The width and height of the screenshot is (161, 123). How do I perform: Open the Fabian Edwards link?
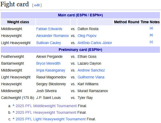pyautogui.click(x=49, y=29)
